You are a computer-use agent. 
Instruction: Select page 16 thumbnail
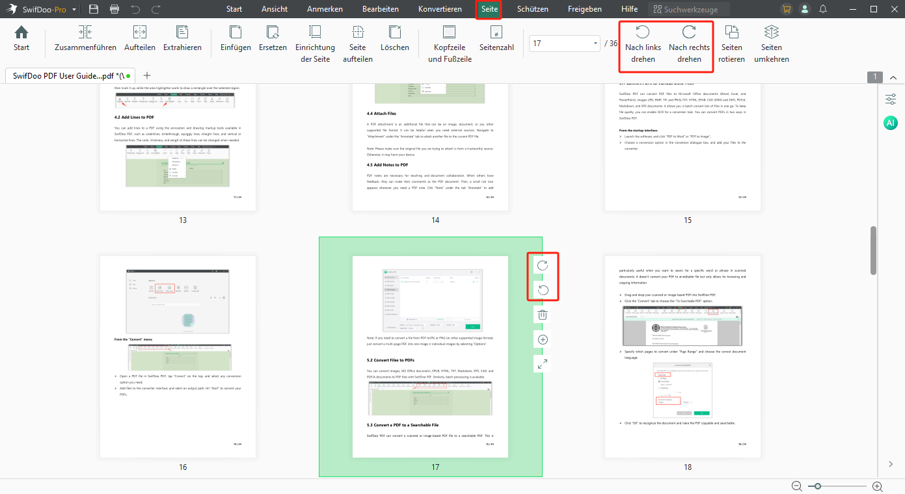coord(178,356)
